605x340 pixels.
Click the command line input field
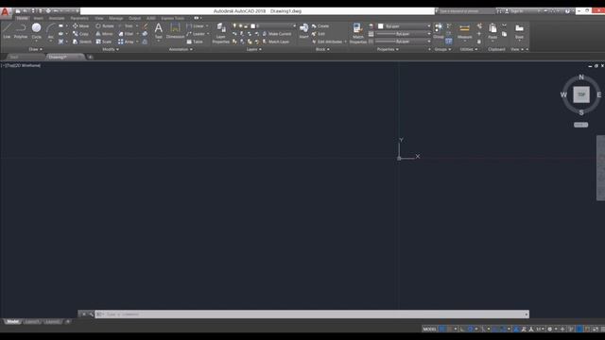[x=312, y=314]
